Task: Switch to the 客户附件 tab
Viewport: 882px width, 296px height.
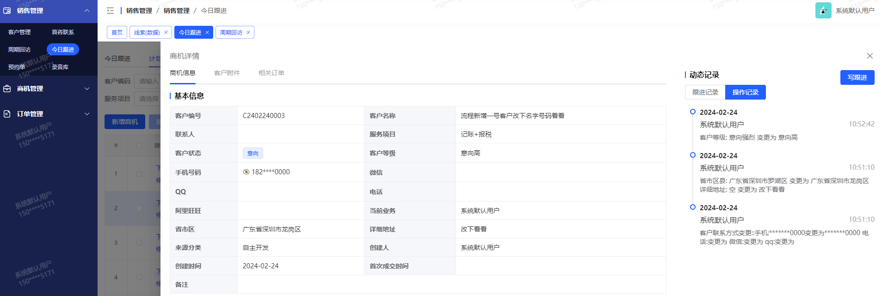Action: tap(227, 73)
